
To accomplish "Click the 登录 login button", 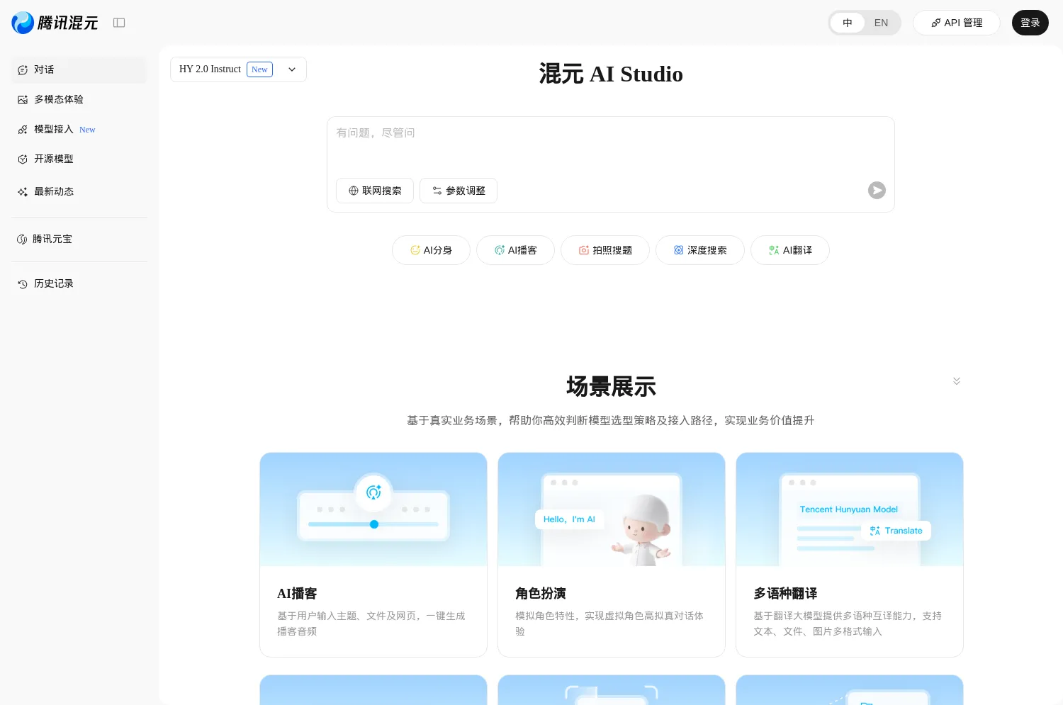I will tap(1030, 23).
